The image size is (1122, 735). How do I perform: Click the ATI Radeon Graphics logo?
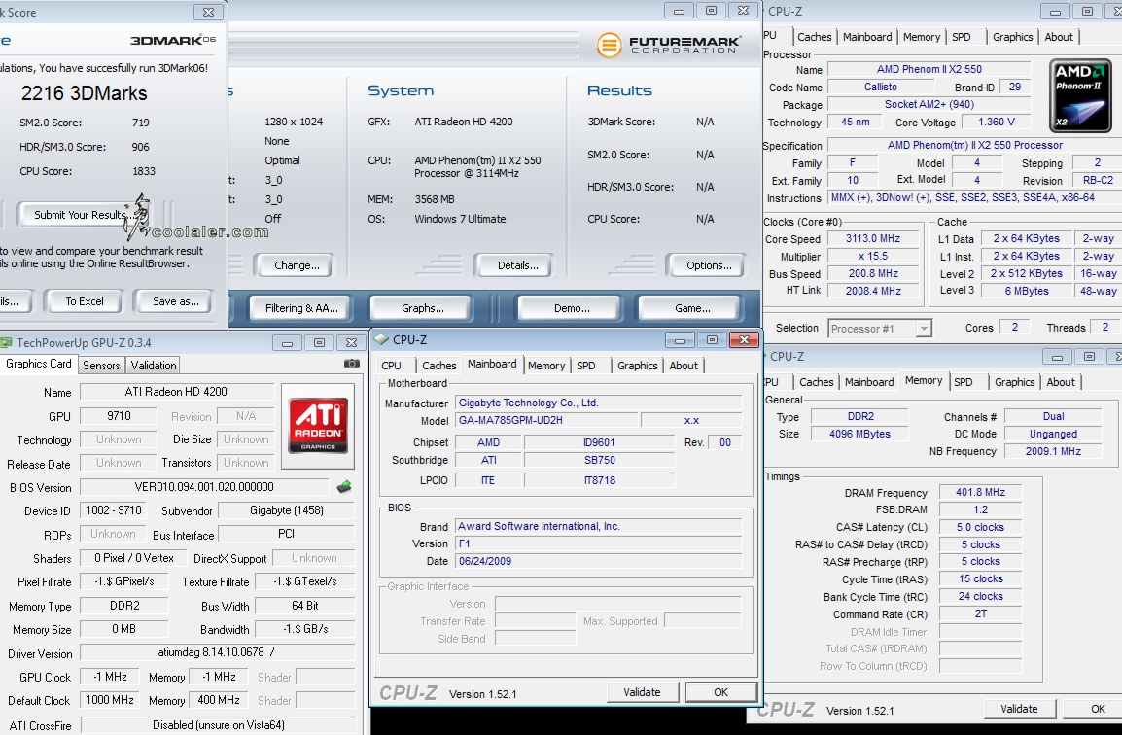click(x=318, y=426)
